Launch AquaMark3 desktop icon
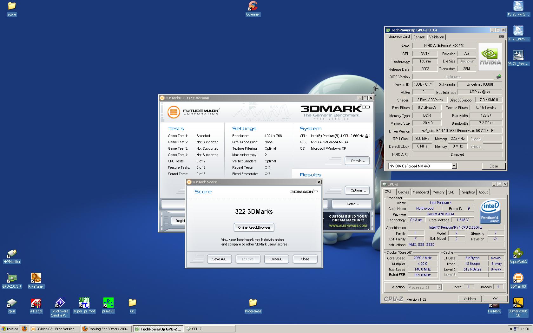 point(518,256)
